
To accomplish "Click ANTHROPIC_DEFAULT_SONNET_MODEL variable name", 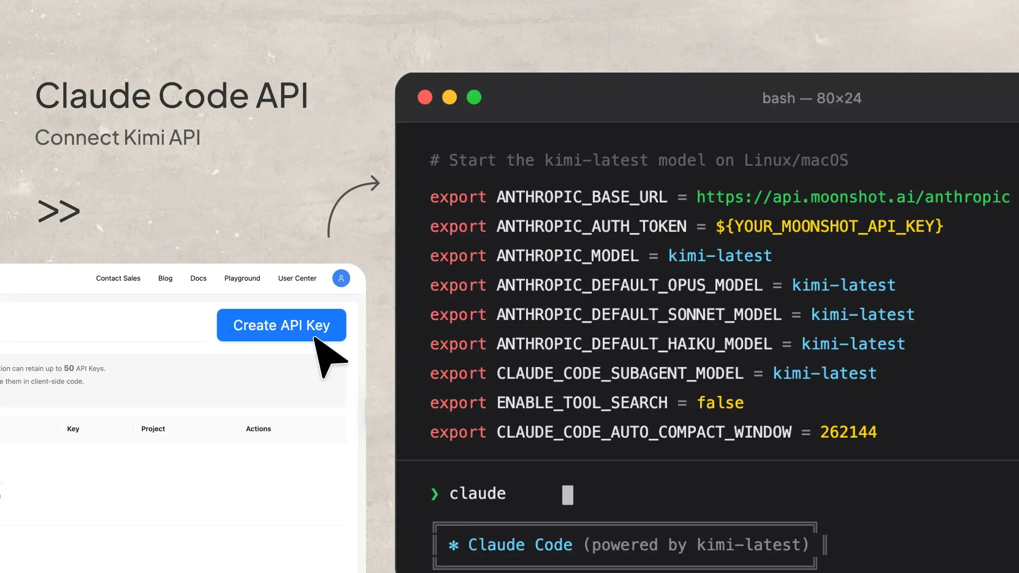I will pyautogui.click(x=639, y=314).
